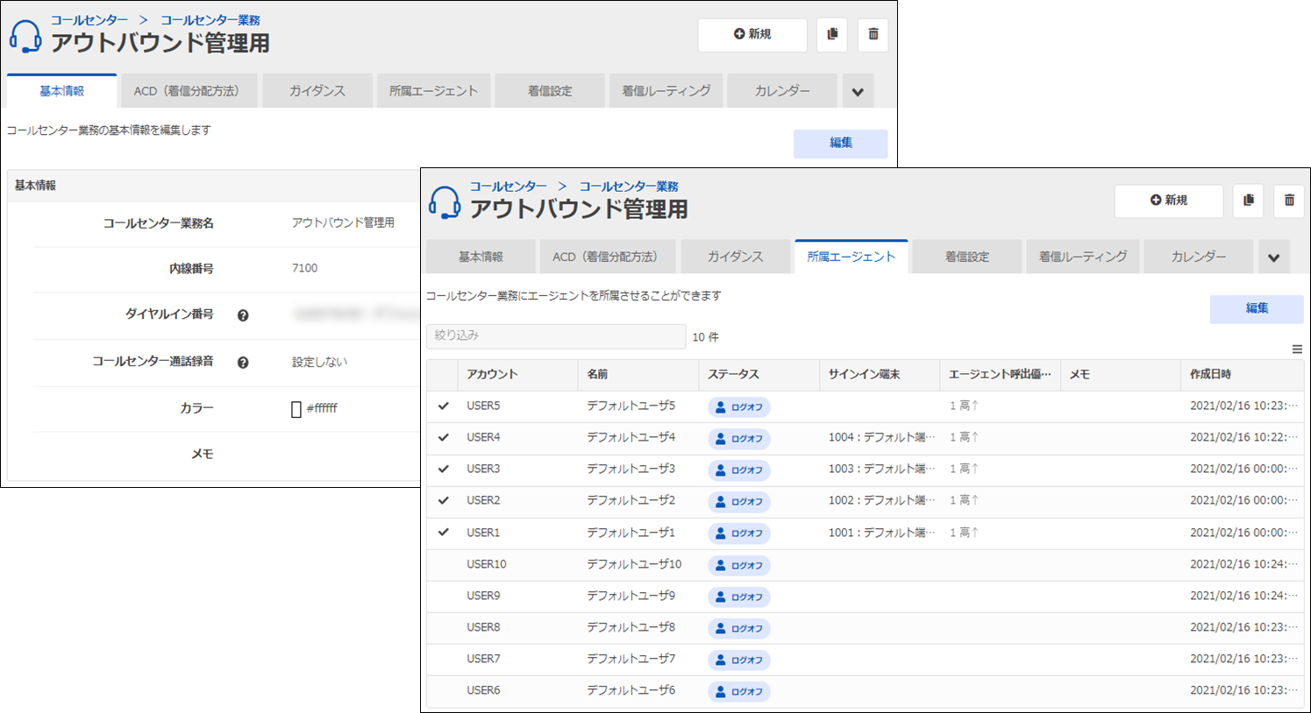Open the help icon beside コールセンター通話録音

pyautogui.click(x=243, y=363)
